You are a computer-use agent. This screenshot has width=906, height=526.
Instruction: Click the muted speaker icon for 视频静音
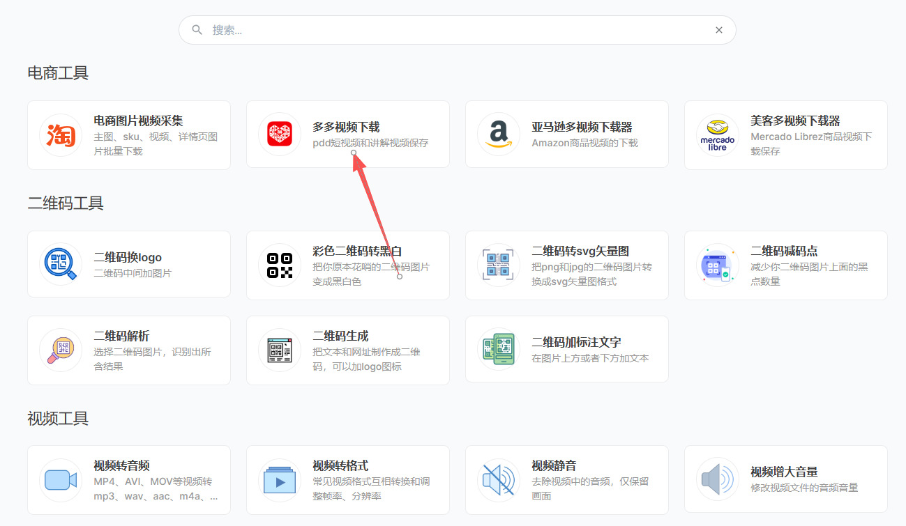pyautogui.click(x=499, y=479)
